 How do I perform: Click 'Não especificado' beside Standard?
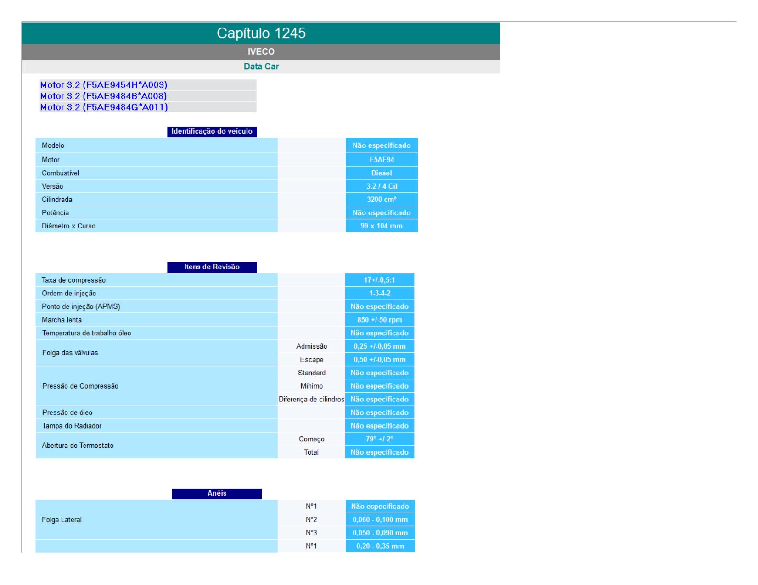pos(380,373)
